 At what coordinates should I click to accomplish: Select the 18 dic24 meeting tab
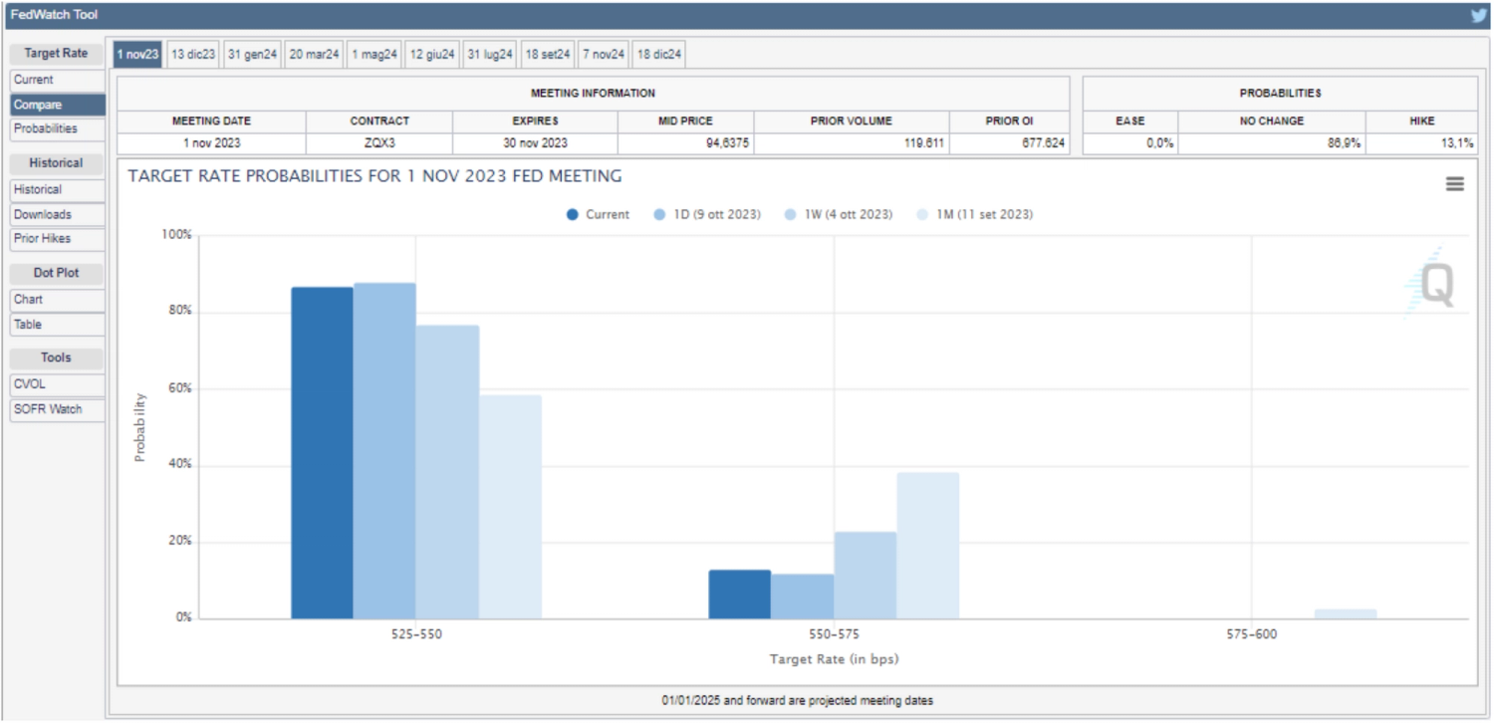[x=659, y=55]
